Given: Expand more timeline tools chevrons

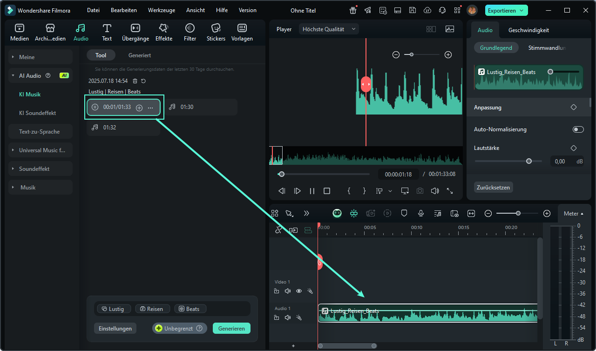Looking at the screenshot, I should (x=306, y=213).
